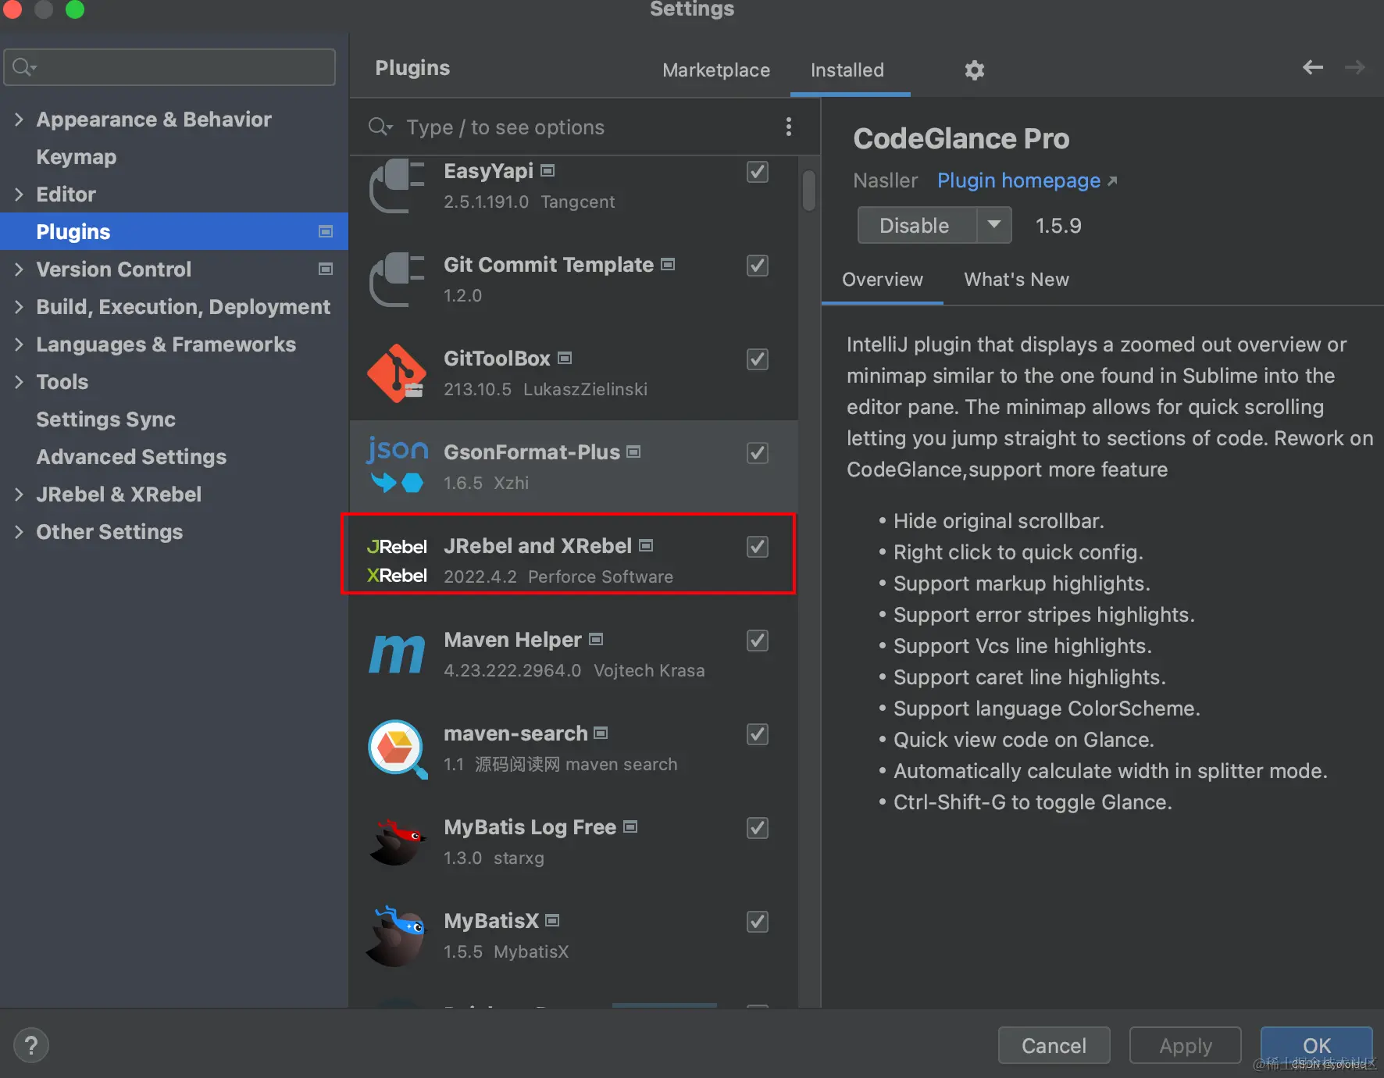
Task: Disable the Maven Helper plugin checkbox
Action: point(758,641)
